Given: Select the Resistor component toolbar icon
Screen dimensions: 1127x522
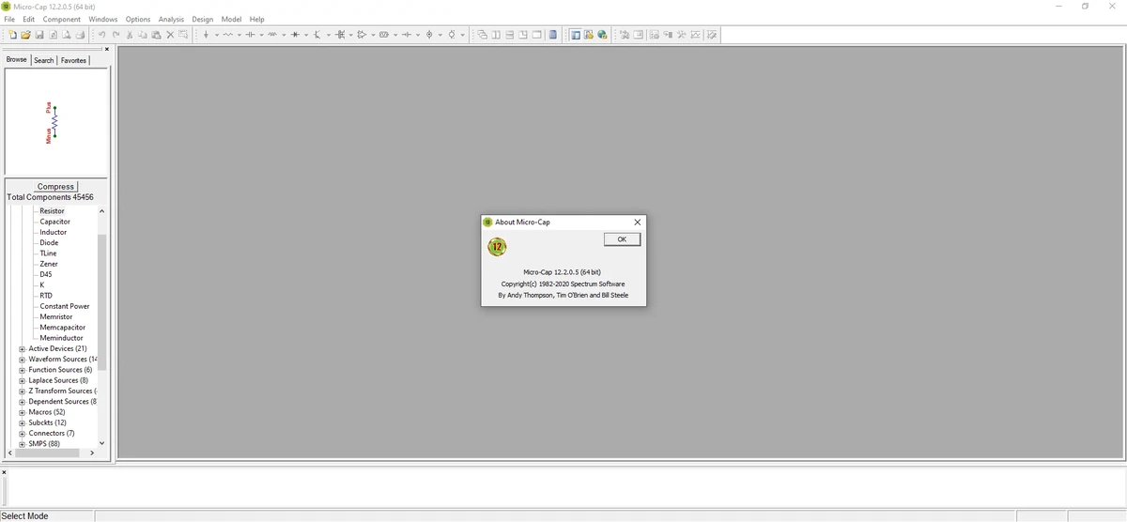Looking at the screenshot, I should pos(228,35).
